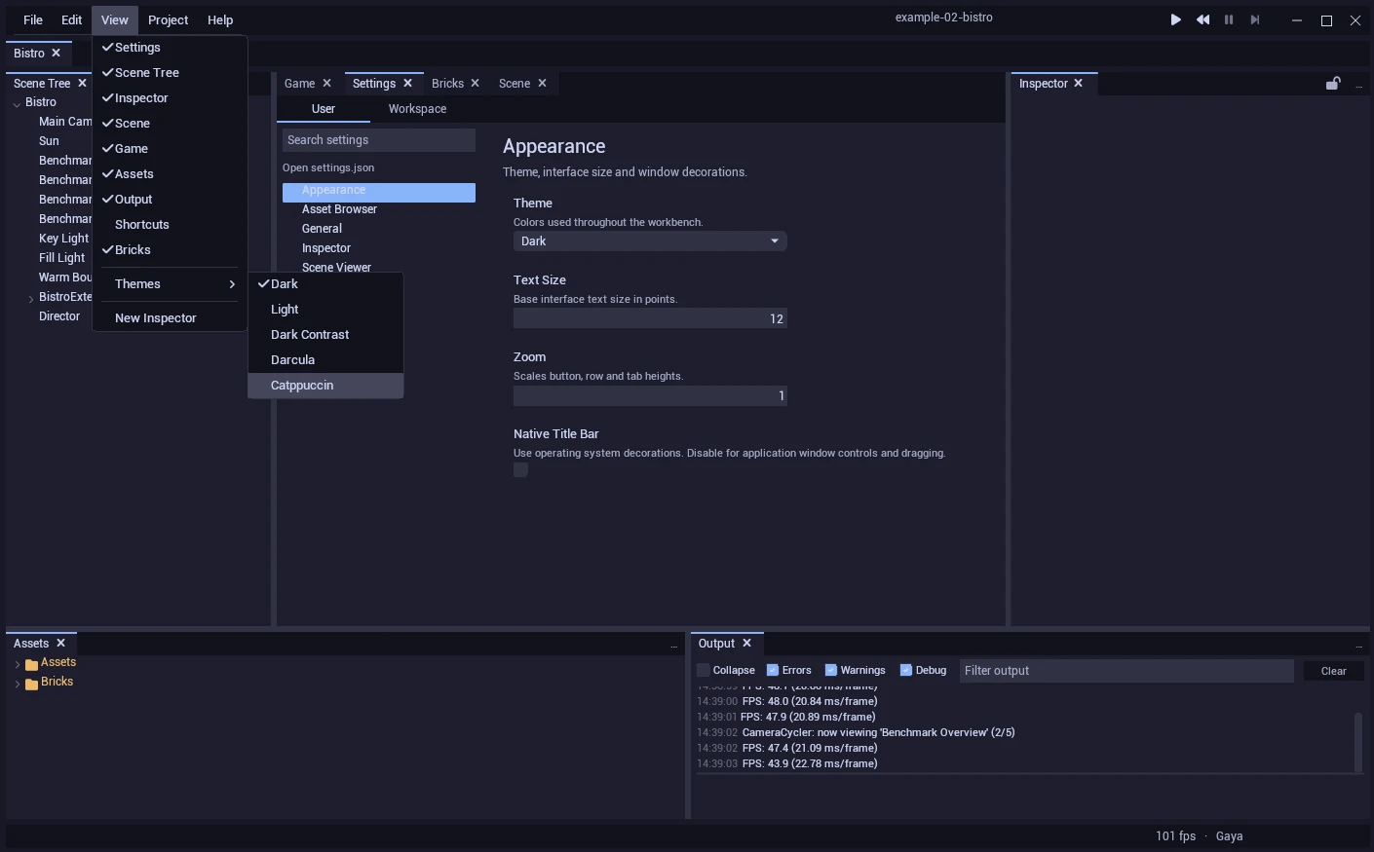Viewport: 1374px width, 852px height.
Task: Click the Search settings field
Action: point(379,140)
